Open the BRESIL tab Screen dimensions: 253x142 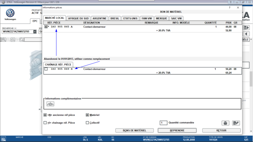point(115,18)
